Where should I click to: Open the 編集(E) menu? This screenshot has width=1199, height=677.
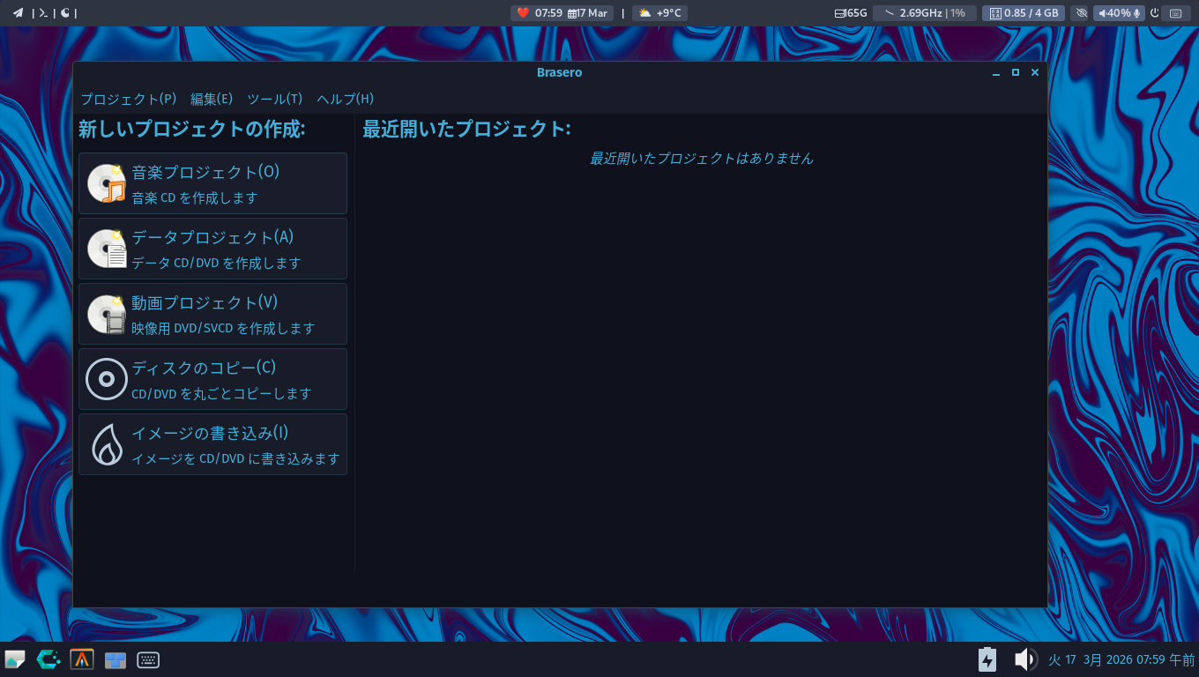(x=212, y=99)
